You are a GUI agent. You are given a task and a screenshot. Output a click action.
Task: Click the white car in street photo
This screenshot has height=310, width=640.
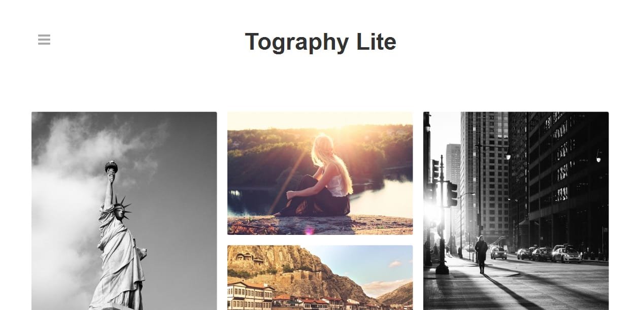click(x=566, y=254)
